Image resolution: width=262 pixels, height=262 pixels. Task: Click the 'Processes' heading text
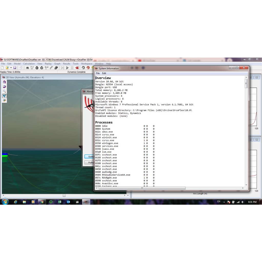click(x=104, y=122)
